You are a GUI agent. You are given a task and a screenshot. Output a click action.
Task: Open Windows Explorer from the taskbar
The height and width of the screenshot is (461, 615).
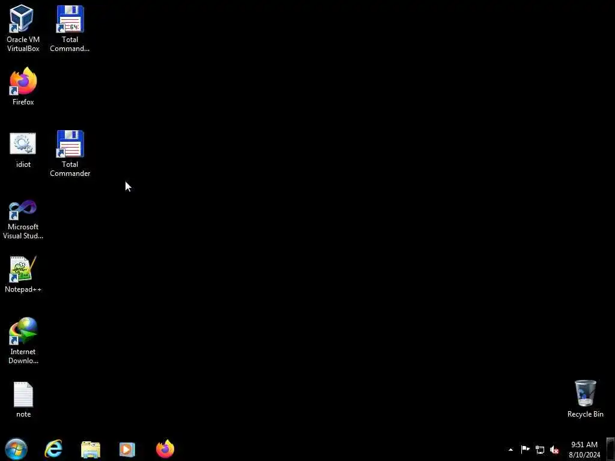[x=91, y=449]
